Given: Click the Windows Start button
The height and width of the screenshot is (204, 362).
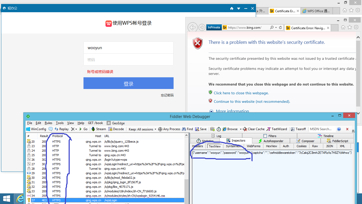Looking at the screenshot, I should (6, 199).
